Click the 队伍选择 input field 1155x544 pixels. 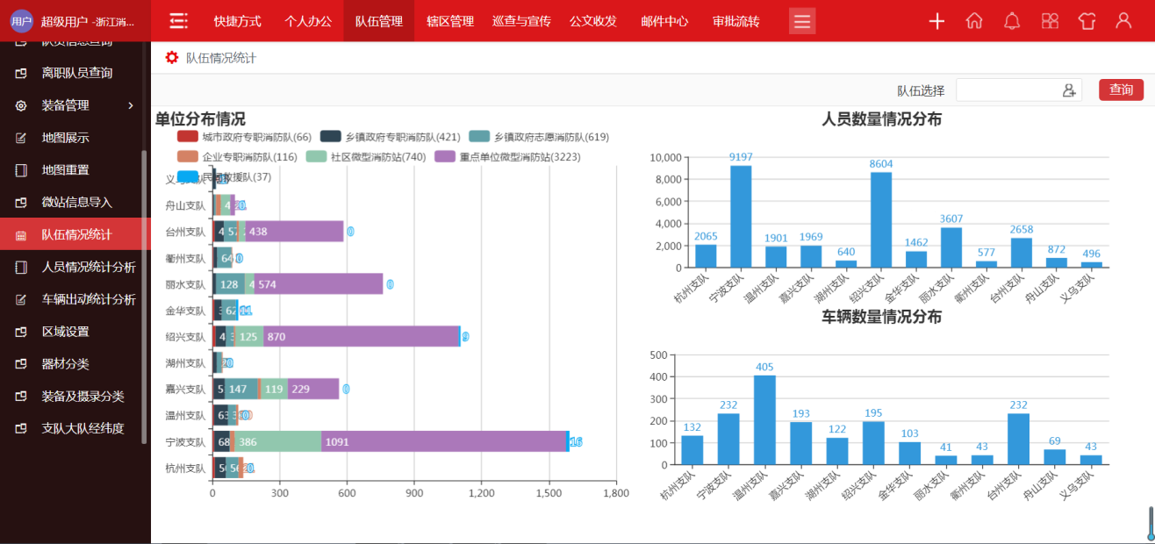(x=1009, y=89)
